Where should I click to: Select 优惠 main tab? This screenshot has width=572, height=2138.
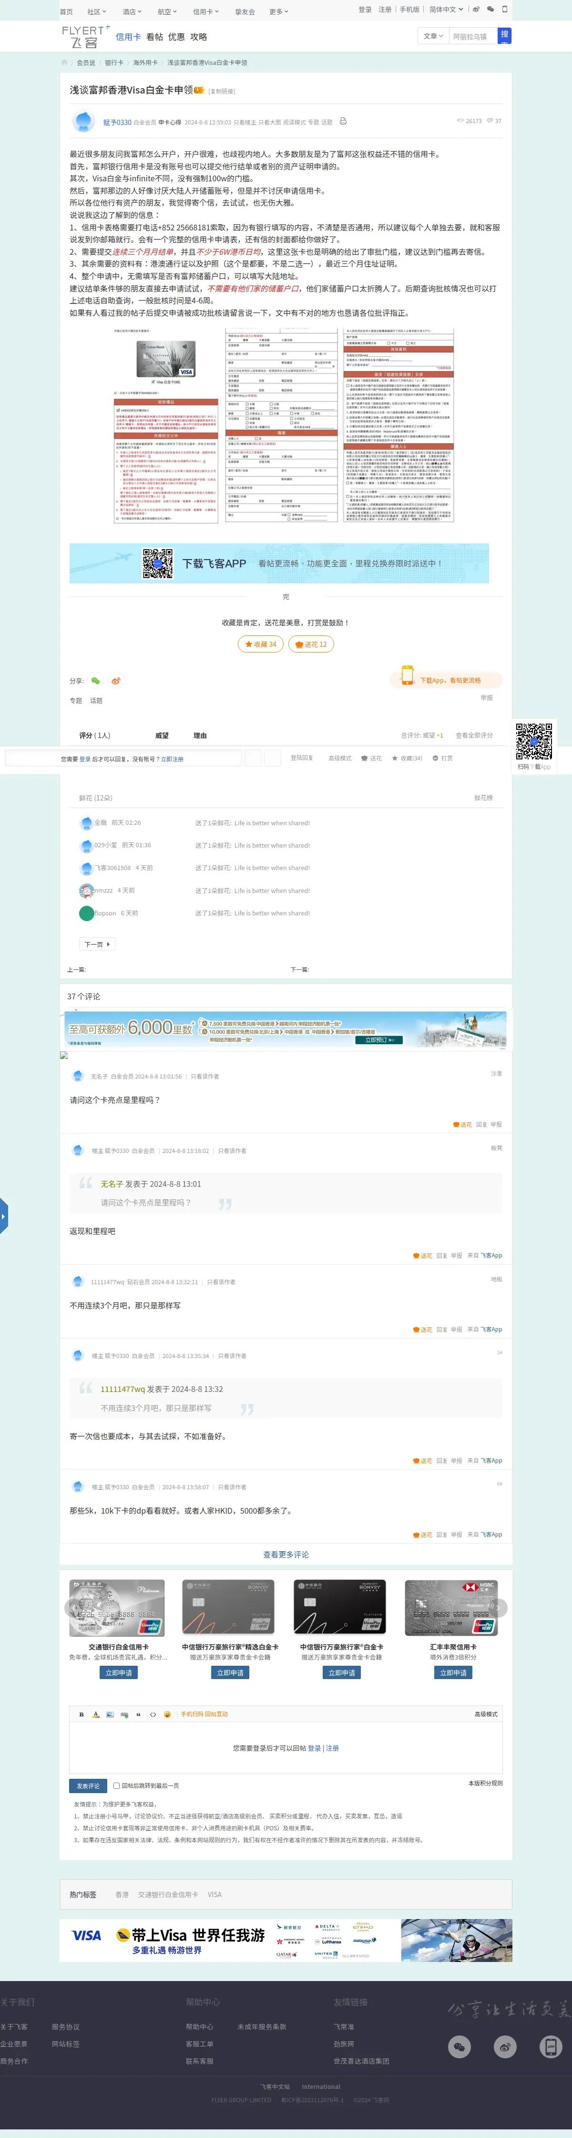(176, 37)
